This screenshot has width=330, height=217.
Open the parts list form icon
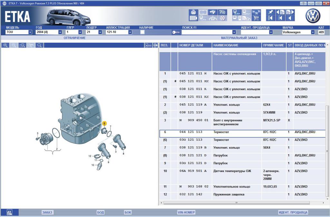click(193, 18)
